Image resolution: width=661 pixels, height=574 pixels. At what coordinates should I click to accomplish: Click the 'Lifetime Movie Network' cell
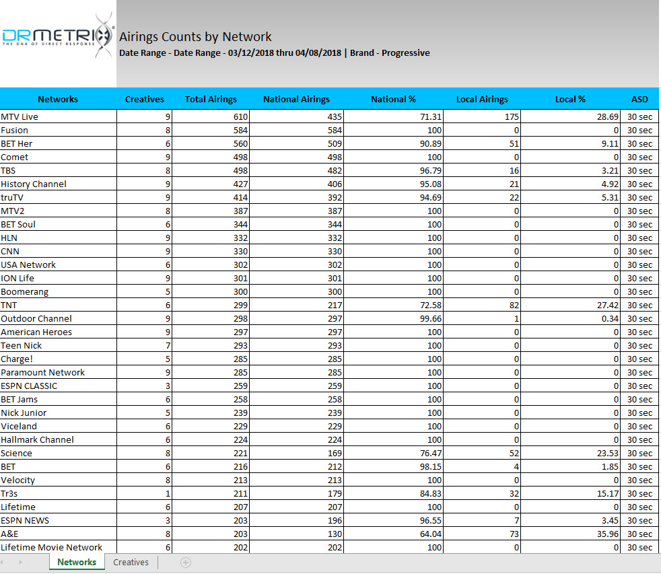click(58, 548)
